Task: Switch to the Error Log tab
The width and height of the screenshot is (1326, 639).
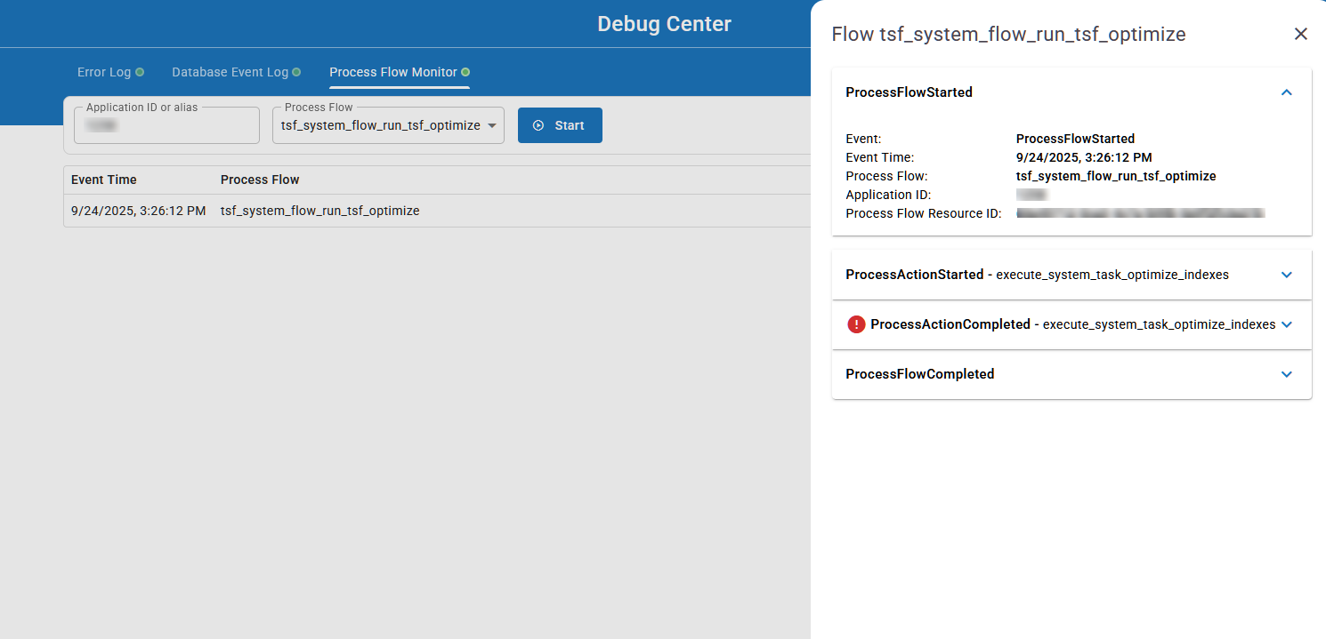Action: coord(103,72)
